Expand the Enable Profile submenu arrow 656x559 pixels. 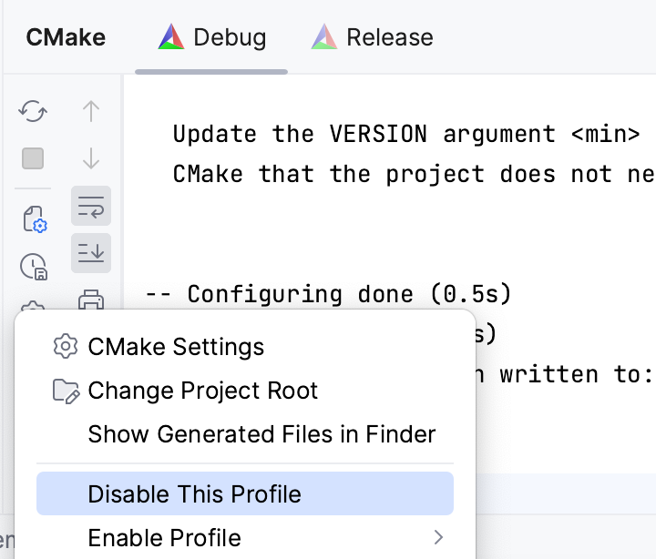(438, 537)
